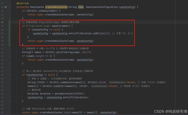
Task: Click names[0] on line 58
Action: click(77, 112)
